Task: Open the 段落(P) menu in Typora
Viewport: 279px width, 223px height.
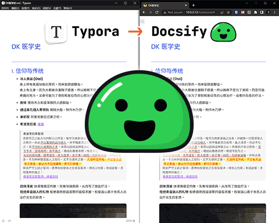Action: 26,8
